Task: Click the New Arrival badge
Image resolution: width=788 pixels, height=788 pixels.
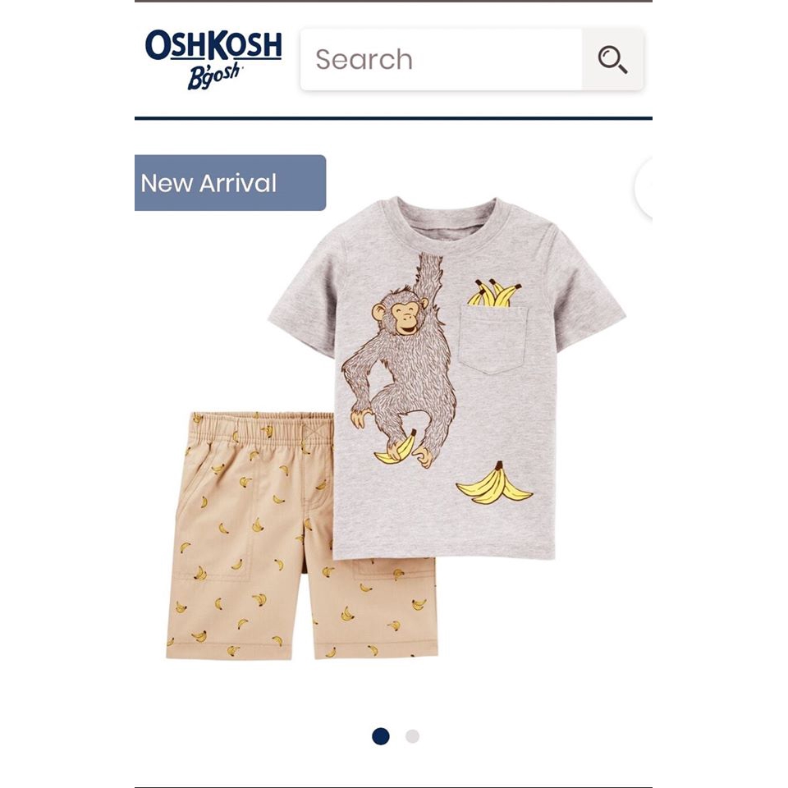Action: coord(230,183)
